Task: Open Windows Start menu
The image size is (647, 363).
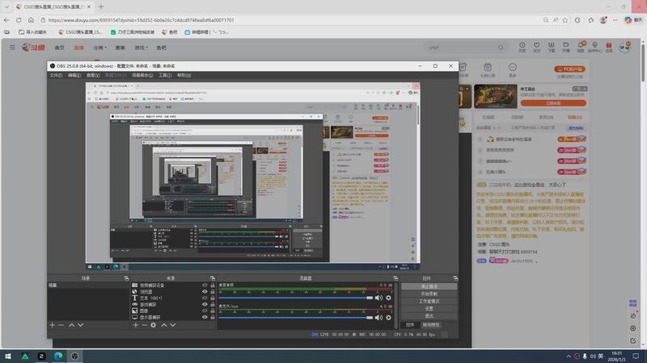Action: pyautogui.click(x=8, y=356)
